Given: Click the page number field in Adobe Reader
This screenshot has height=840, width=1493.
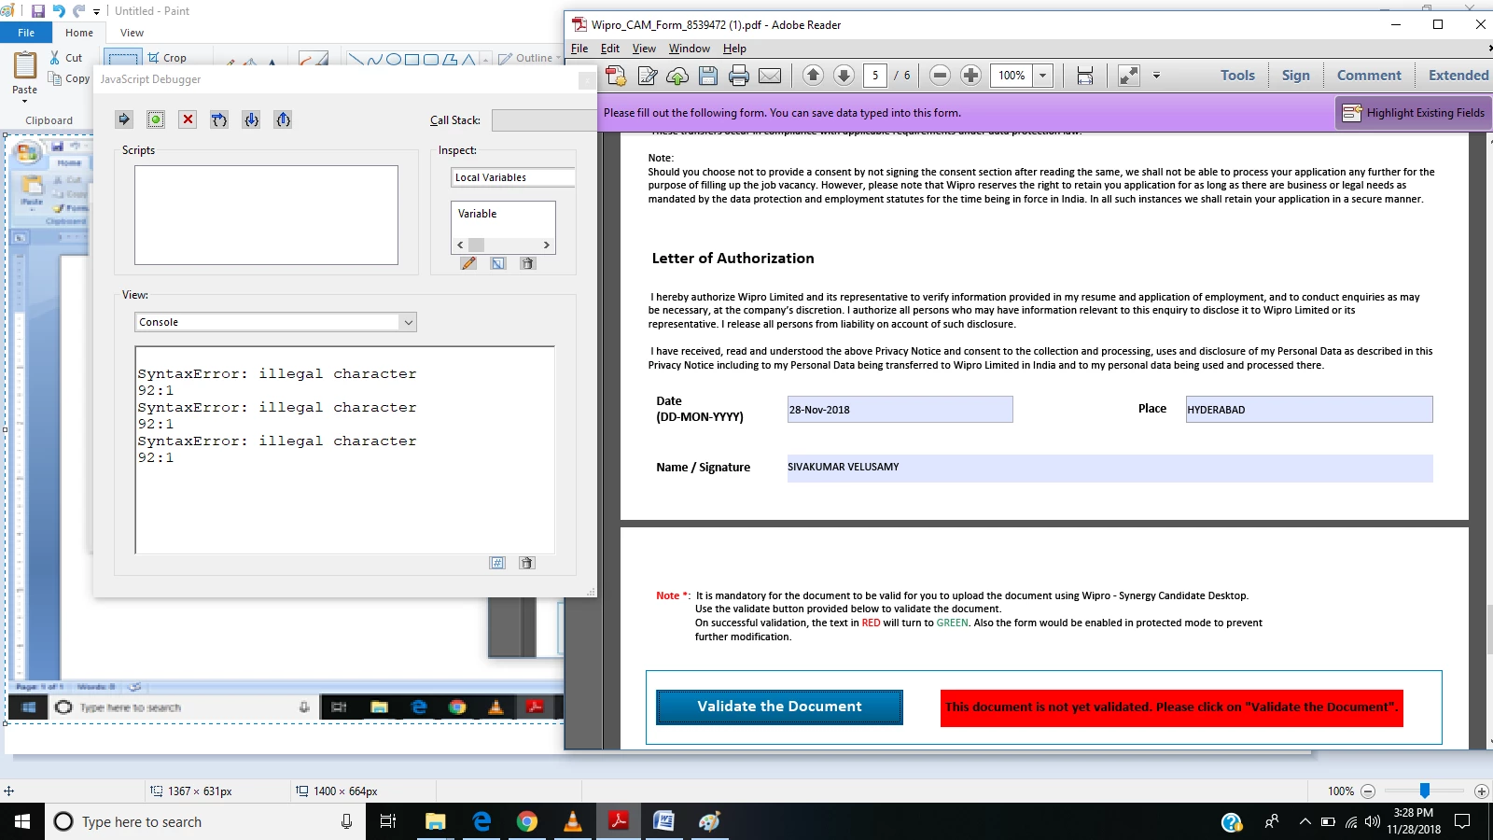Looking at the screenshot, I should (875, 76).
